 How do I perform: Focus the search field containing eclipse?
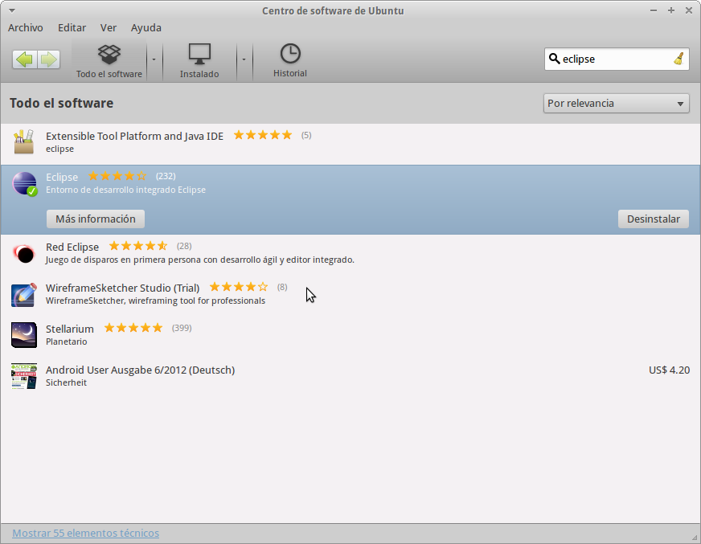point(614,59)
